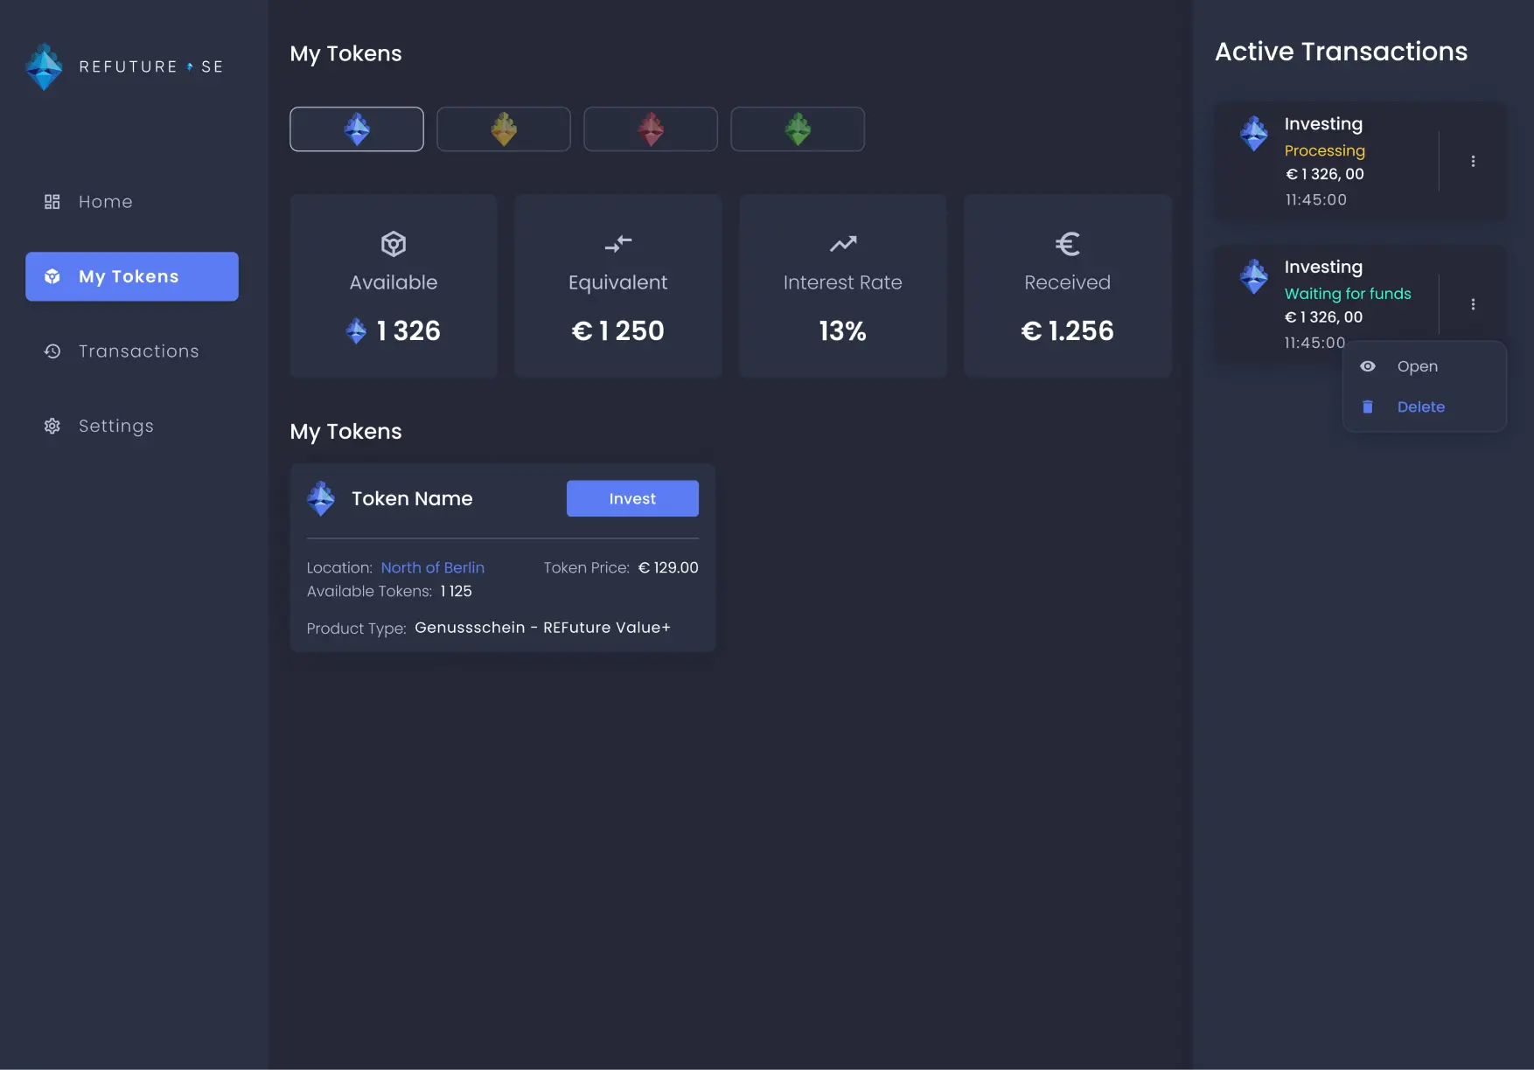The image size is (1534, 1070).
Task: Click the Equivalent value card
Action: [x=617, y=287]
